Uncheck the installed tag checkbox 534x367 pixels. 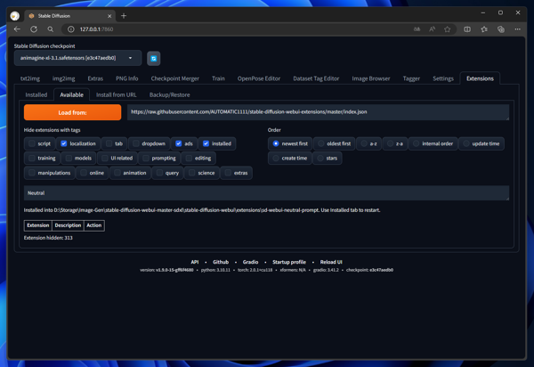(x=206, y=143)
